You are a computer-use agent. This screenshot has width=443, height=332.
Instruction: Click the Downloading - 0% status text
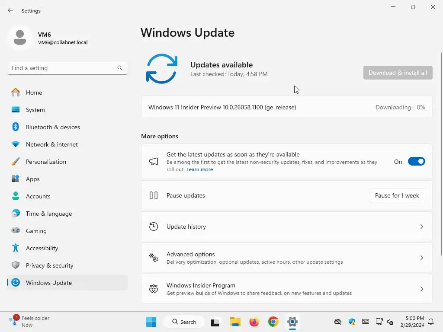click(x=400, y=107)
